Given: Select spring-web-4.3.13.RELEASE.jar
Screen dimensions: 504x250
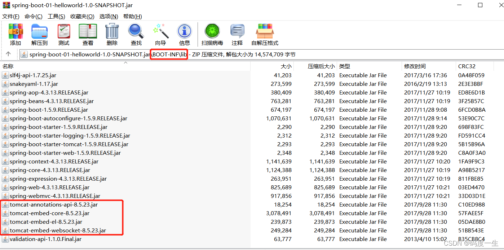Looking at the screenshot, I should point(49,187).
